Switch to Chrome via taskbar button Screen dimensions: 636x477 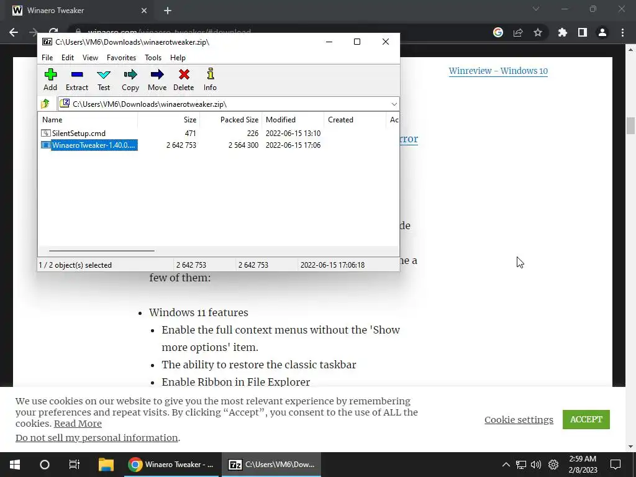click(x=171, y=465)
